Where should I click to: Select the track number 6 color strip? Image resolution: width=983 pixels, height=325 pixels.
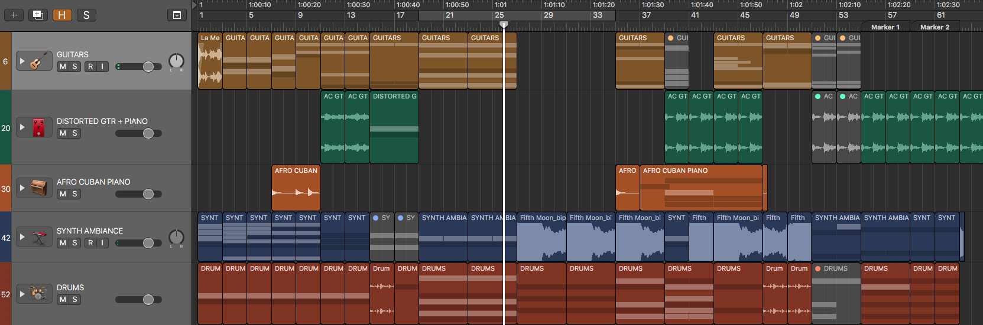pos(5,61)
